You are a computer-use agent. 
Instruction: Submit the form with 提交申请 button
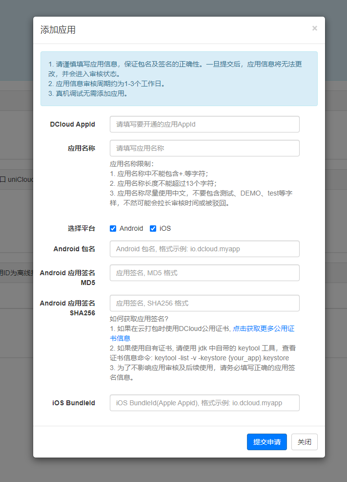(x=267, y=442)
